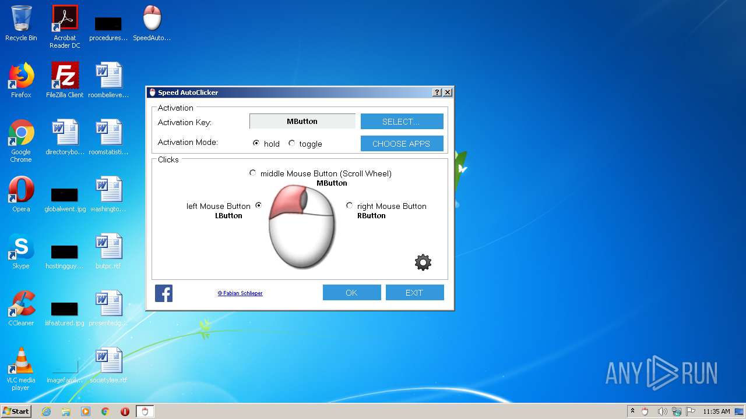Click the help question mark button
Image resolution: width=746 pixels, height=419 pixels.
pyautogui.click(x=437, y=93)
